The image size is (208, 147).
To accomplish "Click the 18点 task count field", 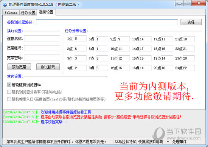I will point(167,49).
